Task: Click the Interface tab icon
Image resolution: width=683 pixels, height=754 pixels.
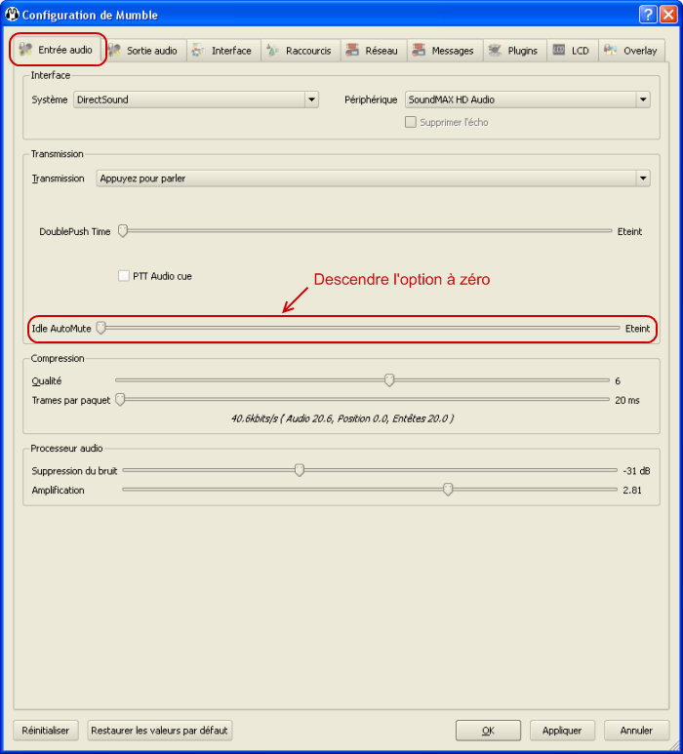Action: (x=198, y=50)
